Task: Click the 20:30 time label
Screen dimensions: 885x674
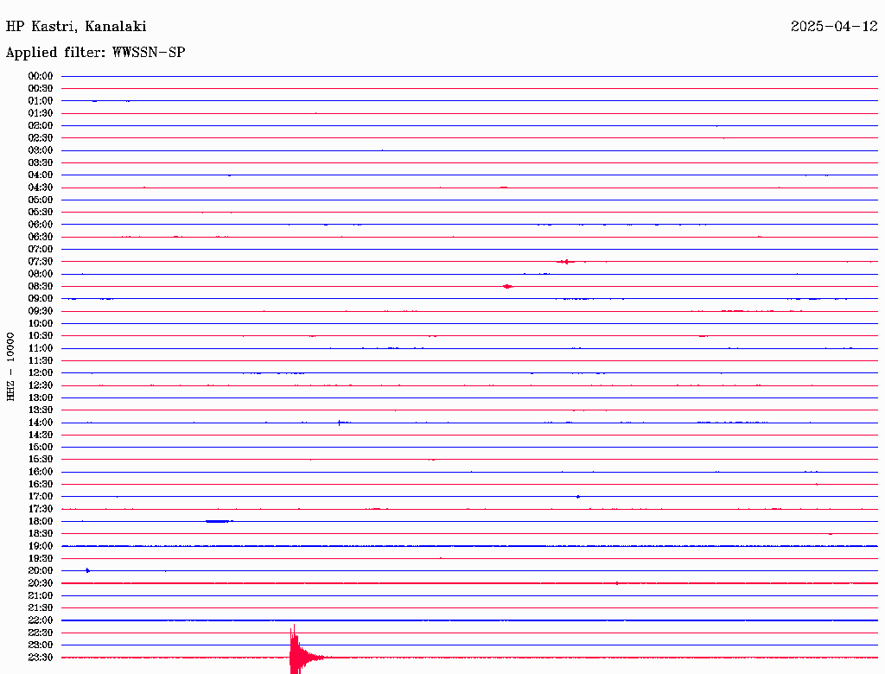Action: [41, 583]
